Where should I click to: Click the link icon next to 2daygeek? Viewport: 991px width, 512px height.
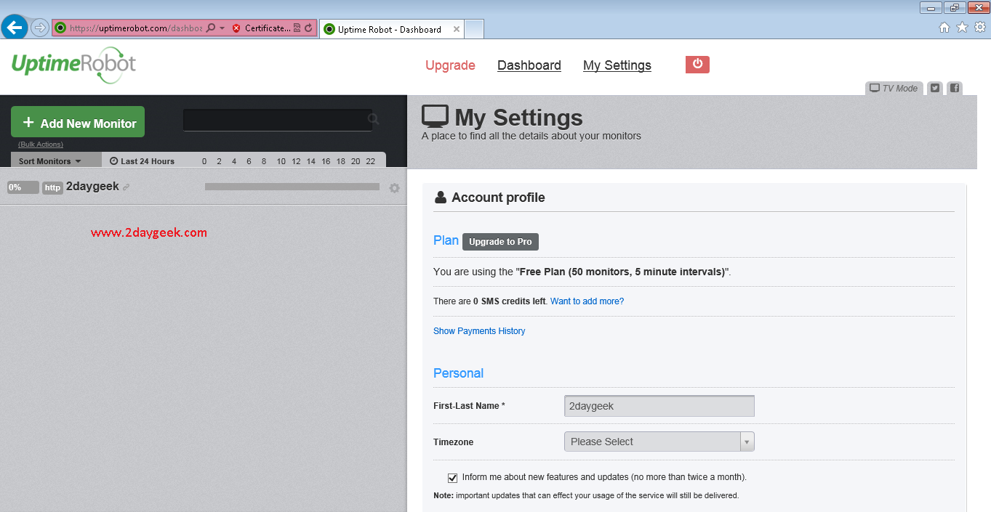tap(126, 187)
